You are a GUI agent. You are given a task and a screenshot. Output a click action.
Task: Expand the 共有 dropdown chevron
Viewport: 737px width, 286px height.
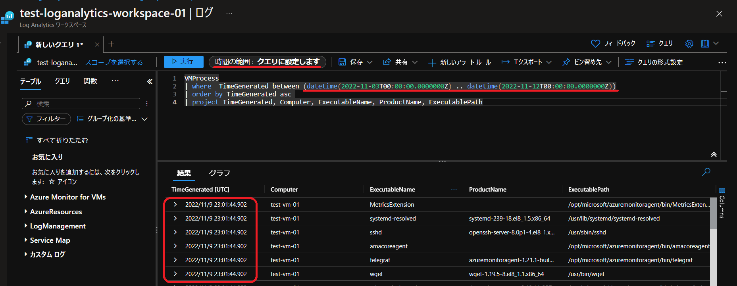pos(415,62)
